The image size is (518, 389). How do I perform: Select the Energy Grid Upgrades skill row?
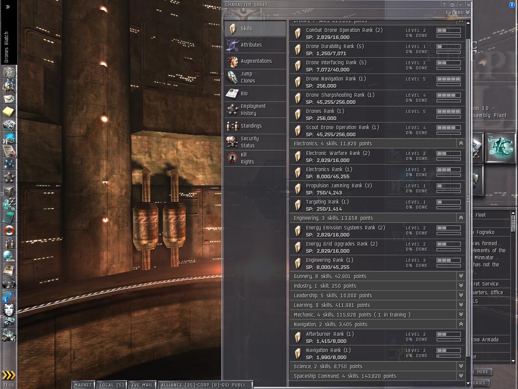[377, 247]
